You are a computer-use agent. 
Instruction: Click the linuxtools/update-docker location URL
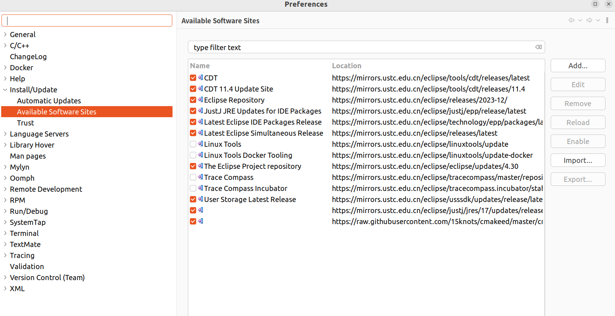[x=432, y=155]
